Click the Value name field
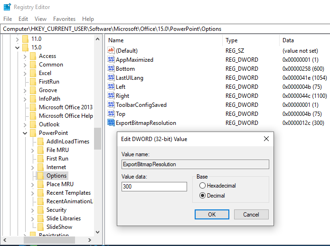The image size is (330, 246). [195, 164]
